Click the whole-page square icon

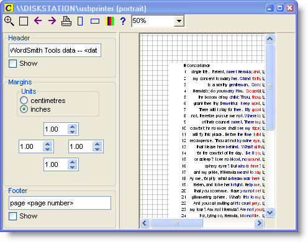click(24, 21)
